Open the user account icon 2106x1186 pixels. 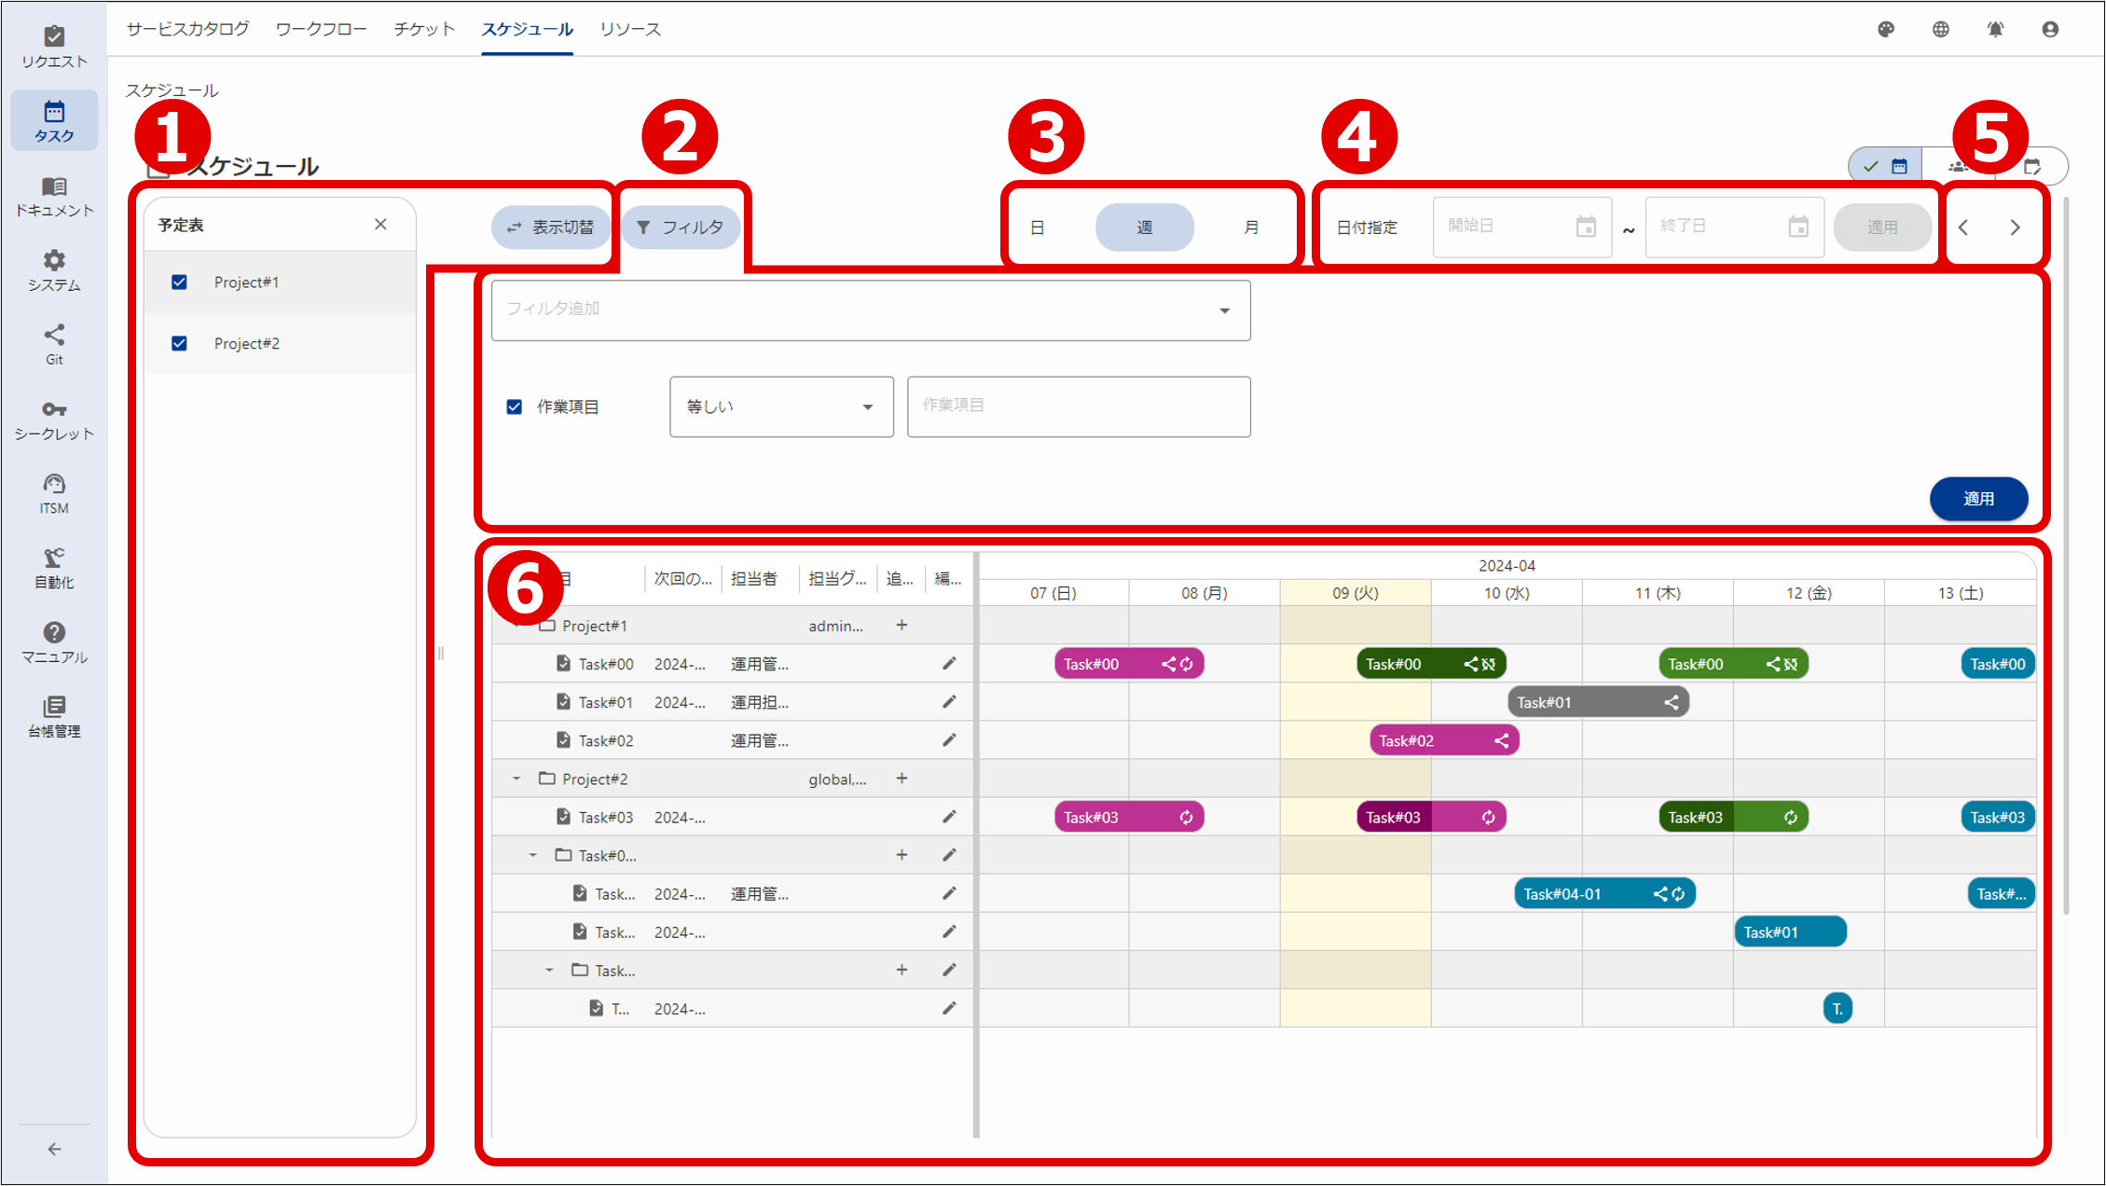tap(2049, 29)
